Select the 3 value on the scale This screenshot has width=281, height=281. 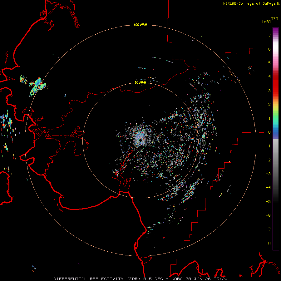[269, 91]
